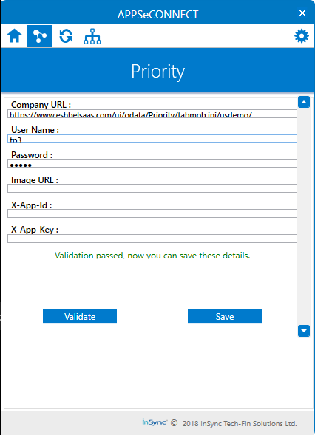The height and width of the screenshot is (435, 315).
Task: Click the scroll down arrow button
Action: [x=304, y=331]
